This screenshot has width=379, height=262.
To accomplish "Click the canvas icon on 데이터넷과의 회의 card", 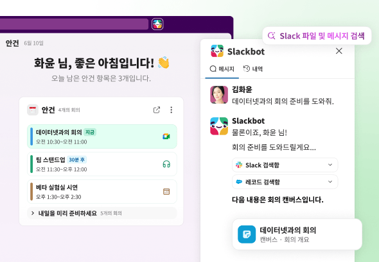I will (x=247, y=234).
